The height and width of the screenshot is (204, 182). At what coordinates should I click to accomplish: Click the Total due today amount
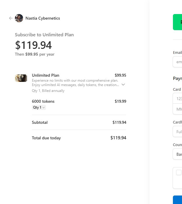tap(118, 138)
